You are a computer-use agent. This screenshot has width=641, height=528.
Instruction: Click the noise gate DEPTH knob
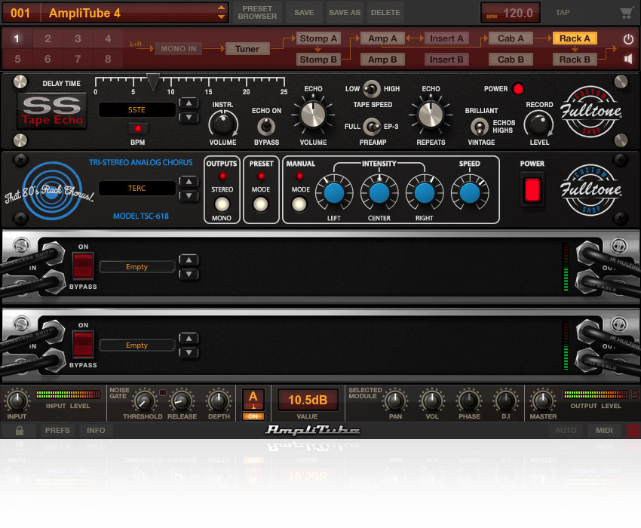click(219, 401)
